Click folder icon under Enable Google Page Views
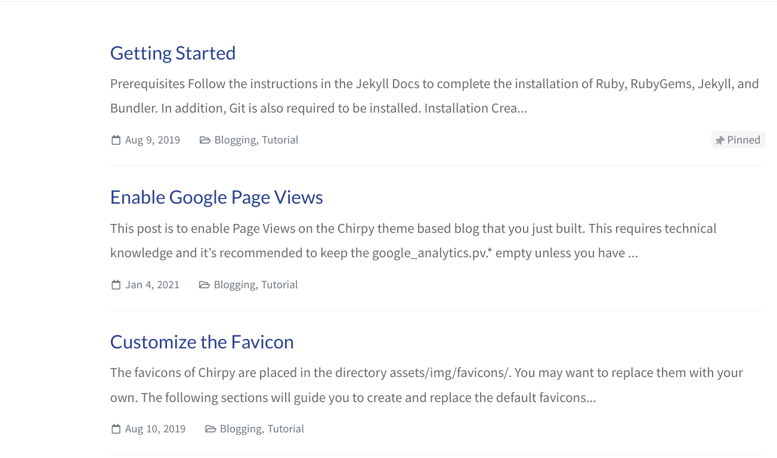 (x=204, y=285)
